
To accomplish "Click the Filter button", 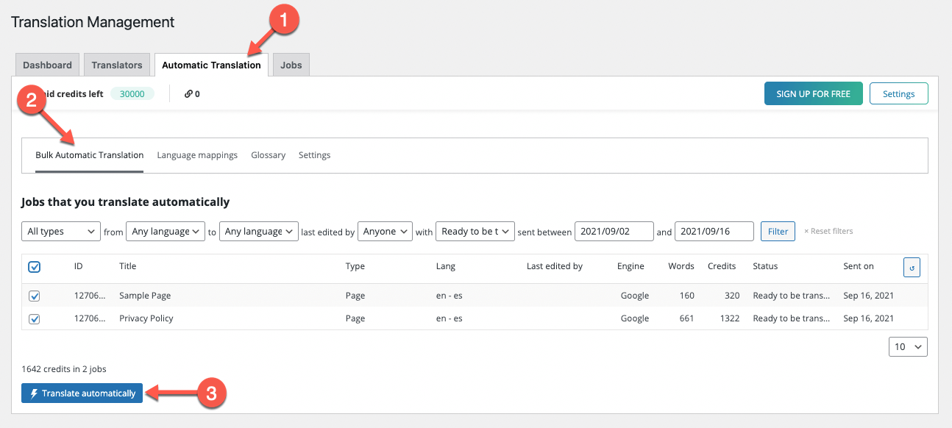I will click(x=778, y=232).
